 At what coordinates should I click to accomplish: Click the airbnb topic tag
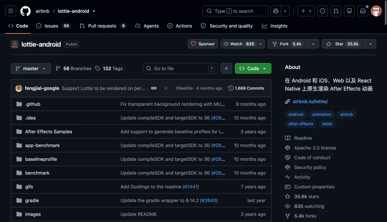tap(347, 115)
